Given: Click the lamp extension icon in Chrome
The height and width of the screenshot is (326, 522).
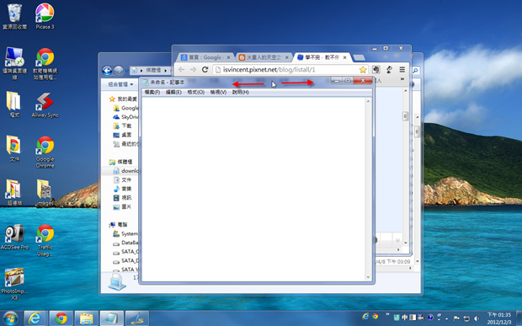Looking at the screenshot, I should (389, 70).
